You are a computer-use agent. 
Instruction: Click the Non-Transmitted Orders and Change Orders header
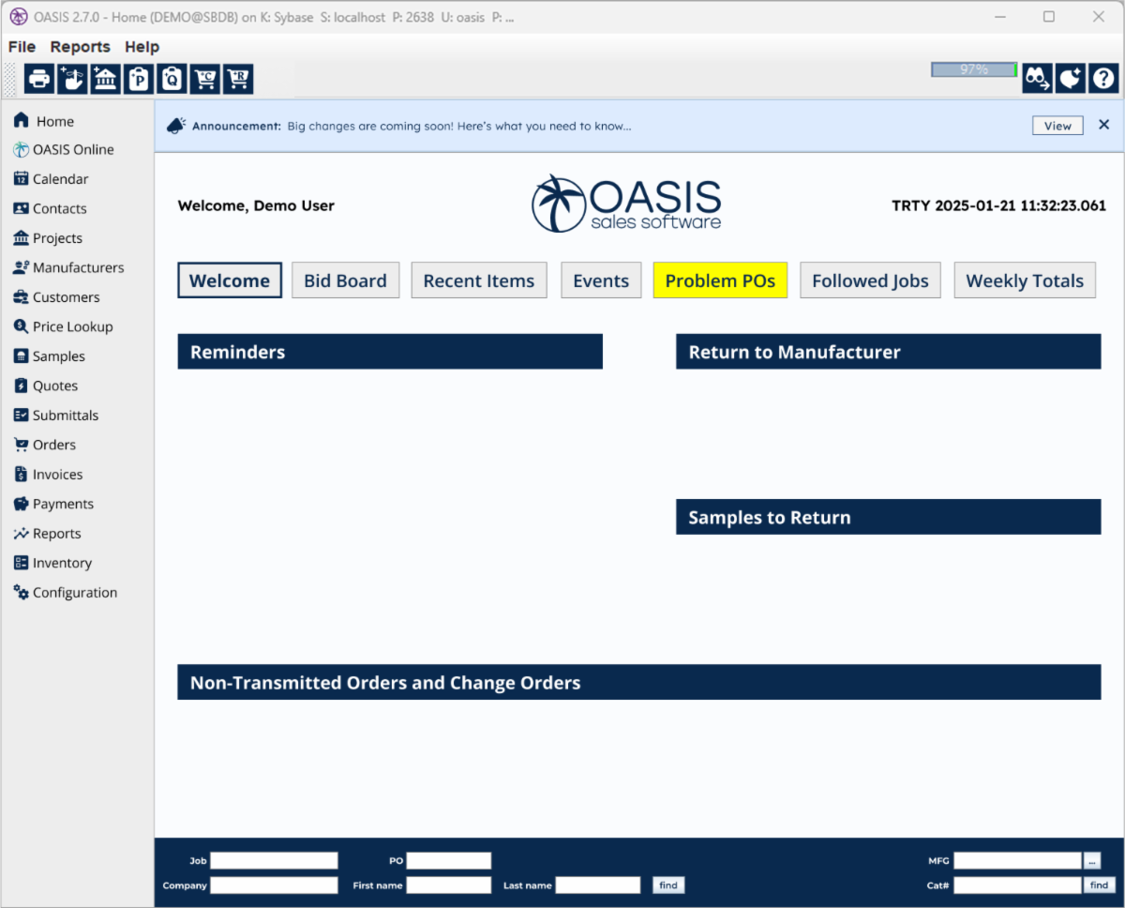click(x=639, y=682)
